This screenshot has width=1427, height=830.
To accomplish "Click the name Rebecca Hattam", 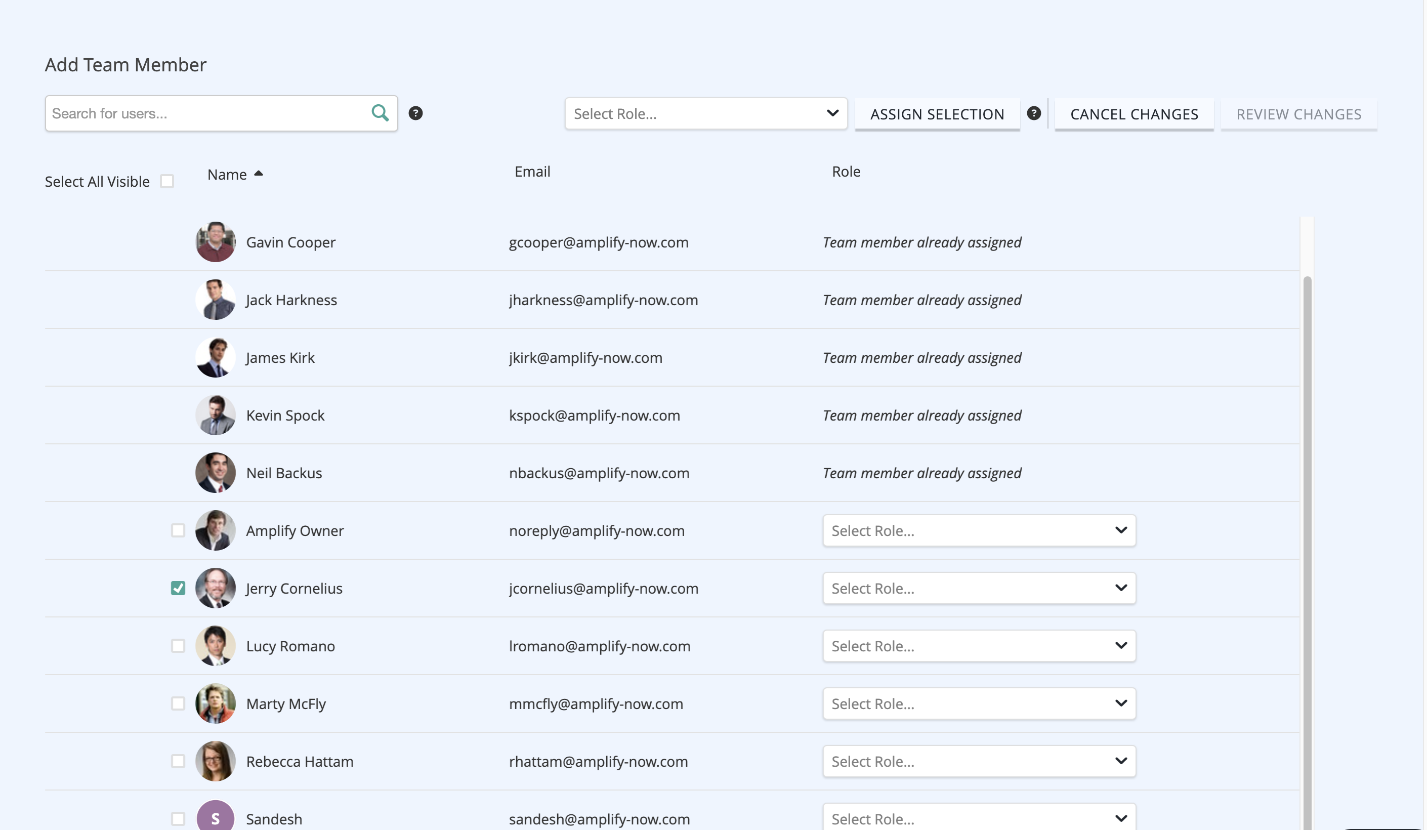I will pyautogui.click(x=300, y=762).
